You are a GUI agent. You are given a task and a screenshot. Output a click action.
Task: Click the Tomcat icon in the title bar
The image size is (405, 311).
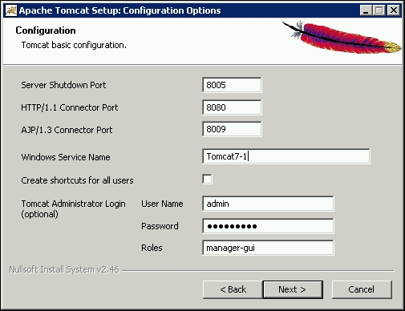coord(11,10)
